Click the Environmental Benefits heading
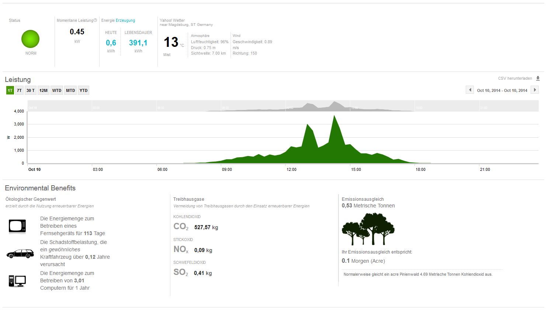The height and width of the screenshot is (310, 552). [40, 188]
